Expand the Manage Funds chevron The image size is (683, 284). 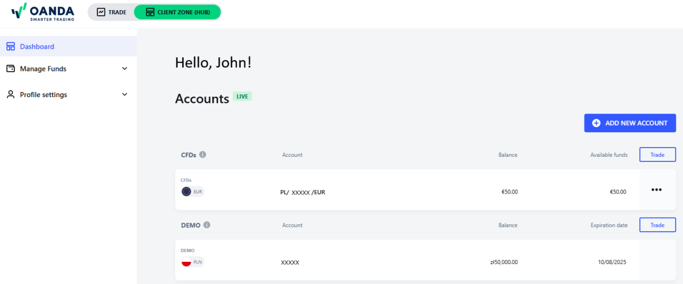(x=125, y=69)
